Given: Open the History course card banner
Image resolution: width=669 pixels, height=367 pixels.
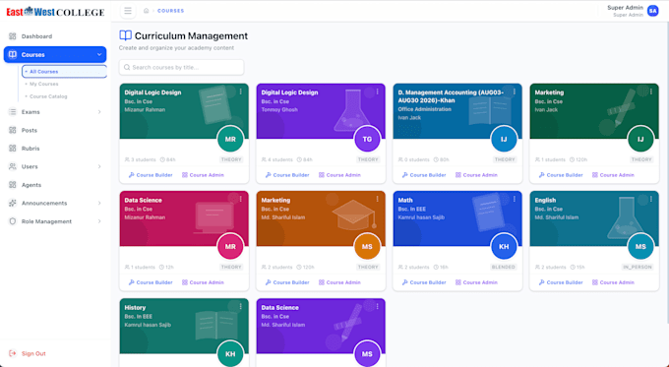Looking at the screenshot, I should pos(184,326).
